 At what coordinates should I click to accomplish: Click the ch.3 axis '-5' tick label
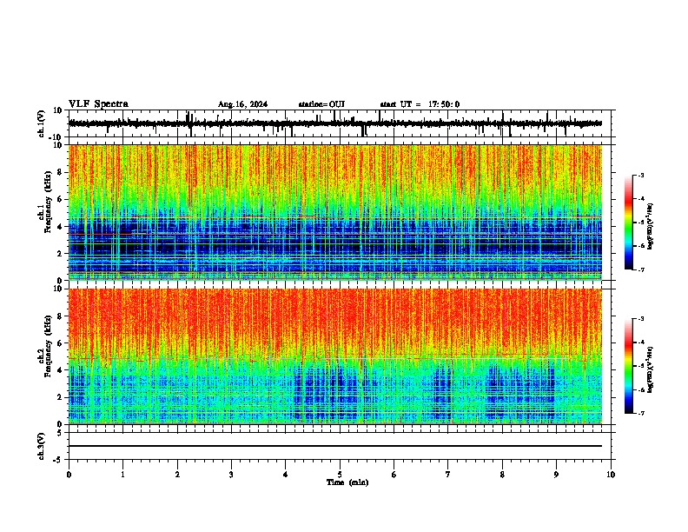[x=58, y=460]
